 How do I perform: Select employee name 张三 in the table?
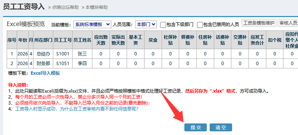point(82,54)
